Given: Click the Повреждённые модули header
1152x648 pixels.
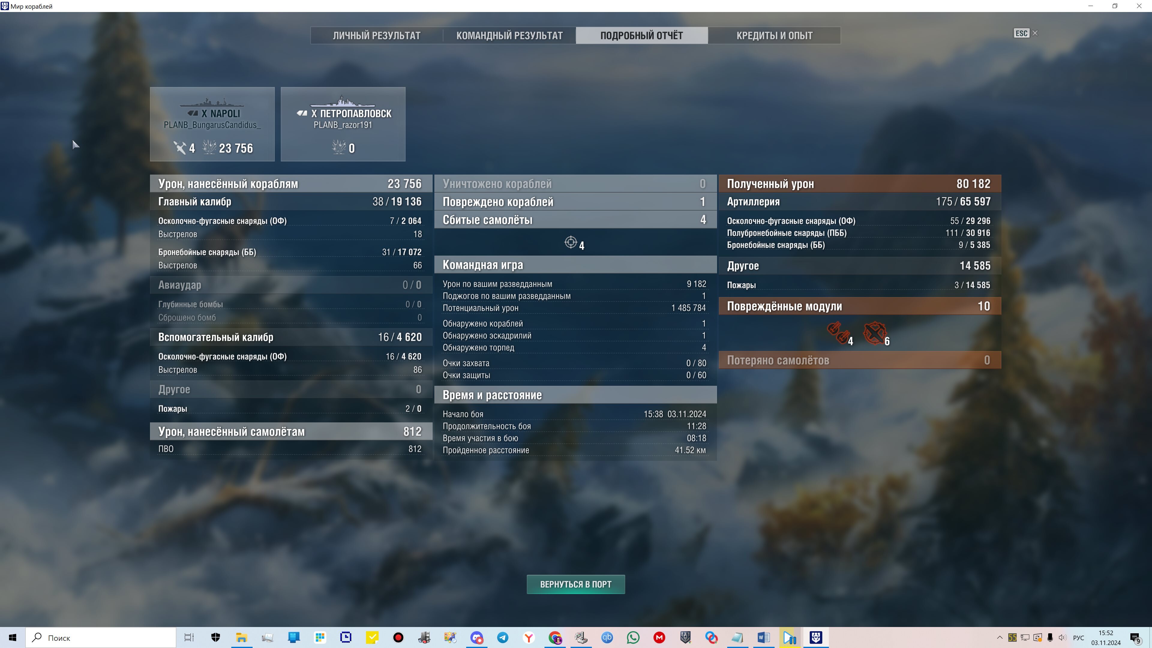Looking at the screenshot, I should pyautogui.click(x=859, y=306).
